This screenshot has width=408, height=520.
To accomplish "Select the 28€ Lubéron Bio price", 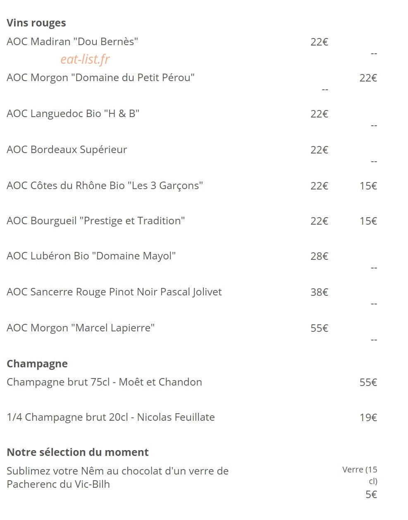I will point(320,256).
